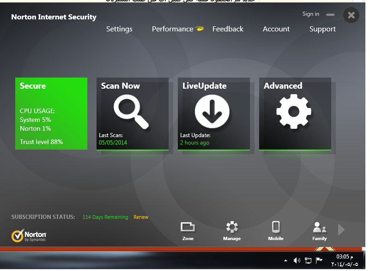This screenshot has height=271, width=370.
Task: Open the Scan Now magnifier tile
Action: tap(133, 114)
